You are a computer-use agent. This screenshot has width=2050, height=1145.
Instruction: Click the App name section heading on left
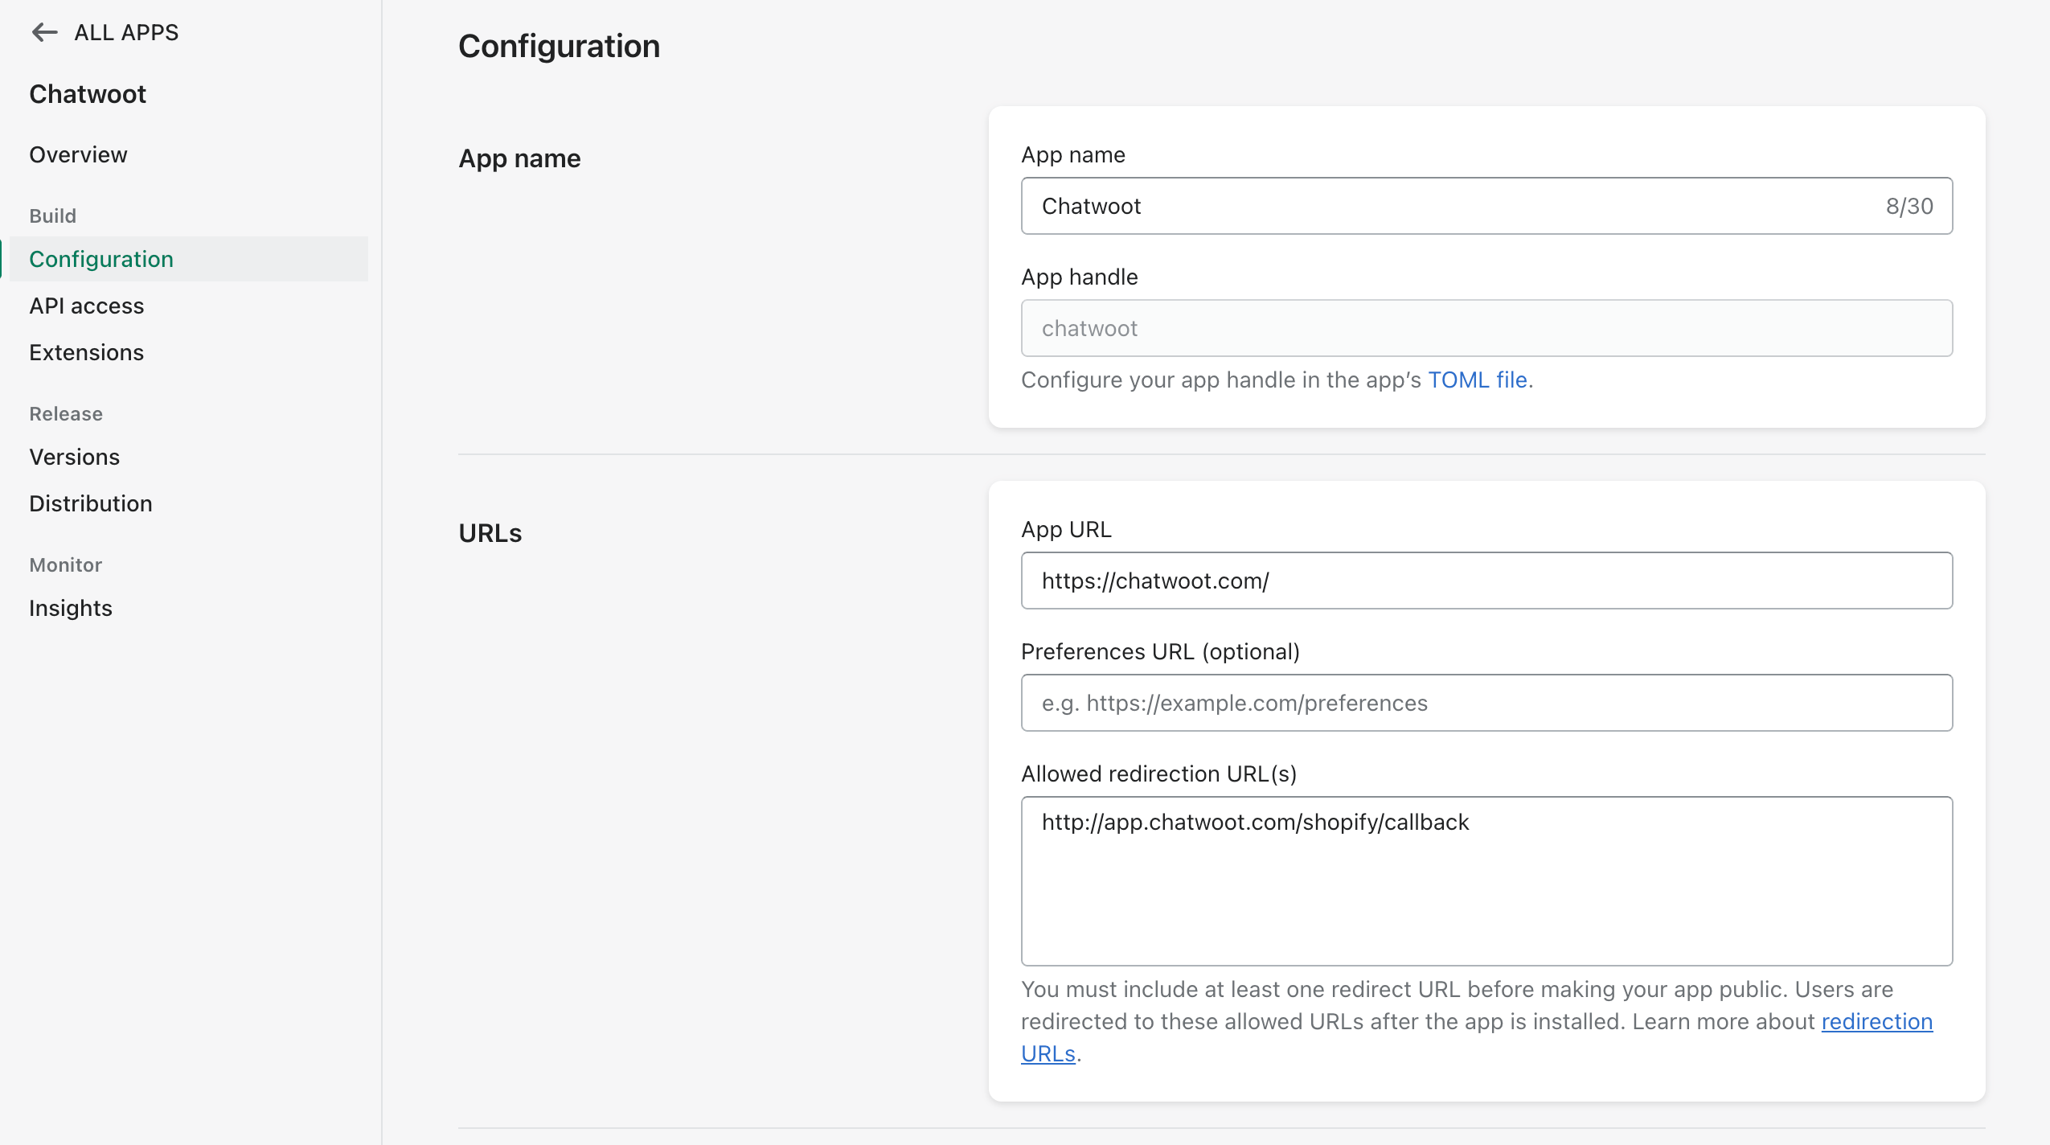tap(519, 158)
